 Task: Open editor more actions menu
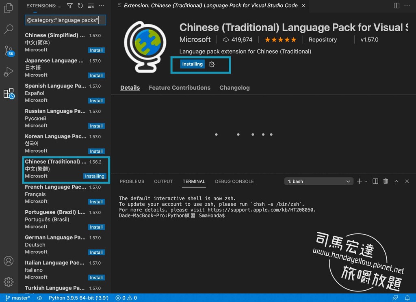(x=407, y=6)
